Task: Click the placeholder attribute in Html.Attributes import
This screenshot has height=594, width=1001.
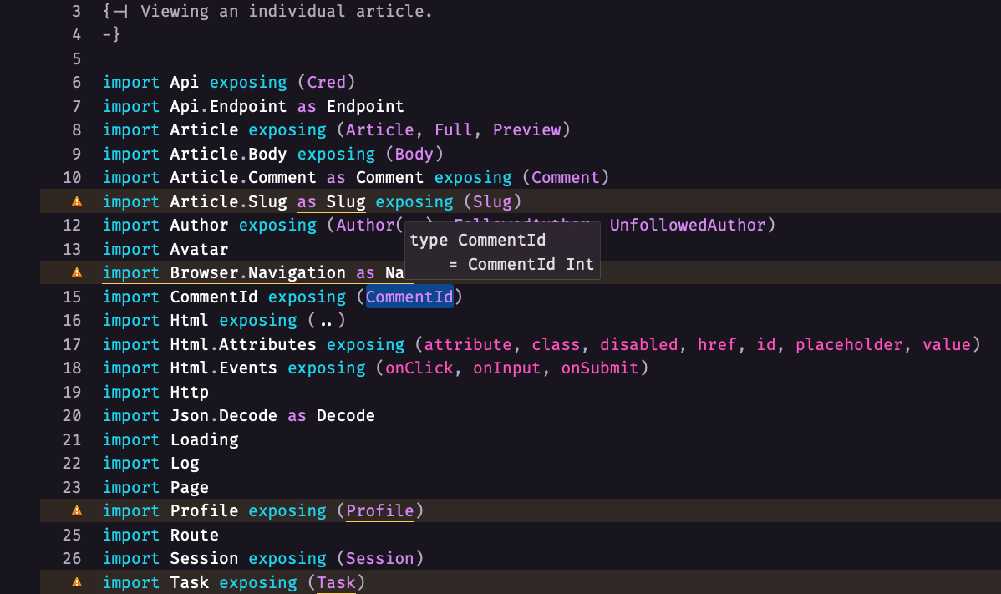Action: coord(849,344)
